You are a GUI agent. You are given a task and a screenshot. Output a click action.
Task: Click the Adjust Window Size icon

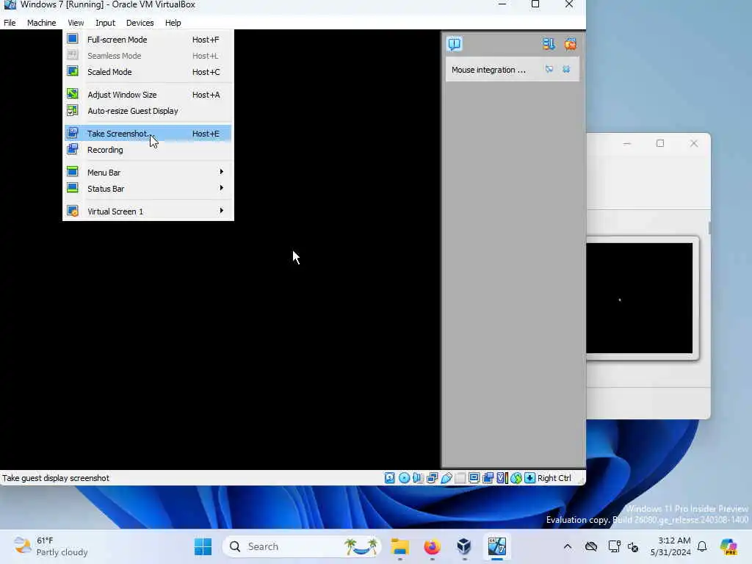click(73, 94)
